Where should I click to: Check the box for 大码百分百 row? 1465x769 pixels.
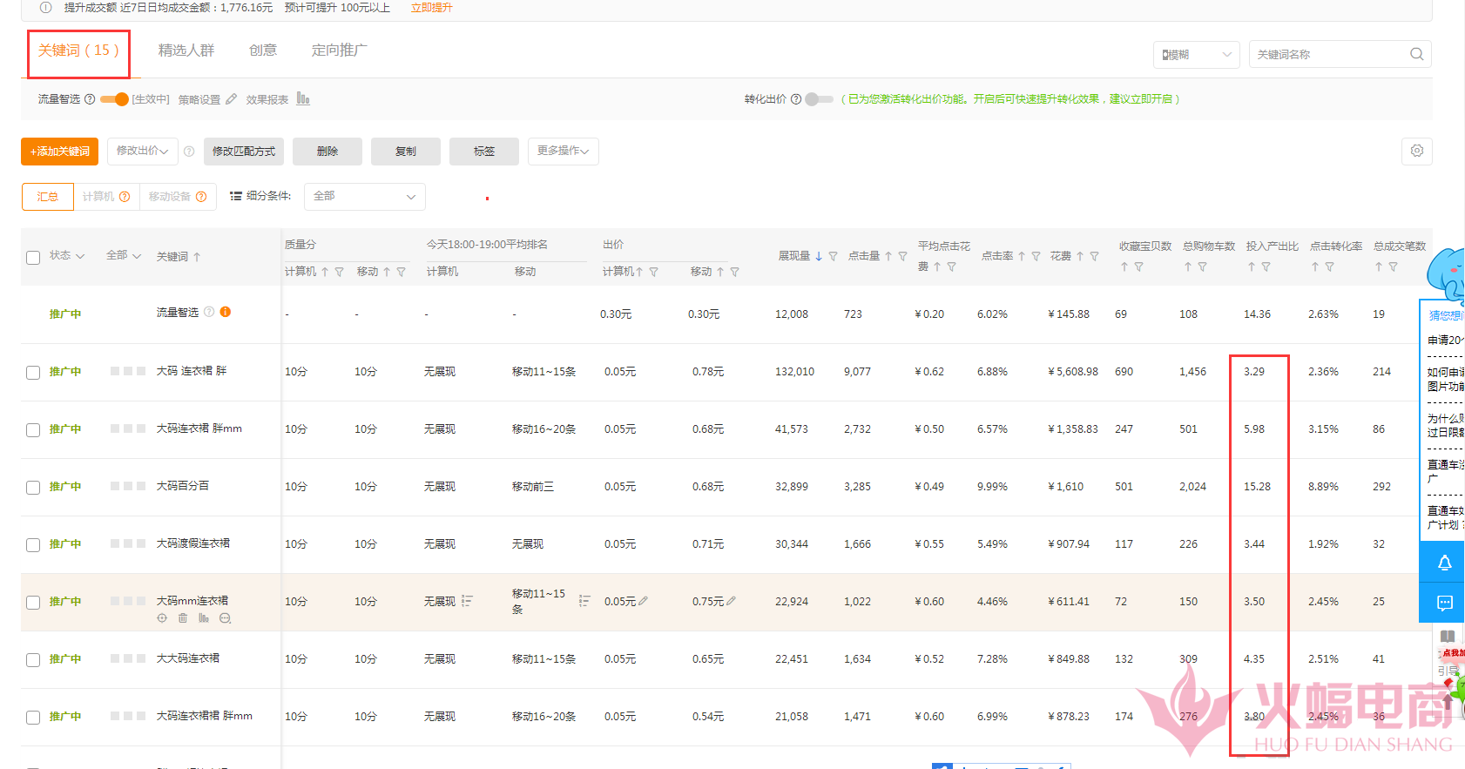pyautogui.click(x=33, y=488)
